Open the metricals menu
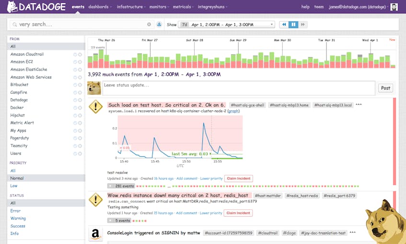This screenshot has width=406, height=244. [x=183, y=7]
